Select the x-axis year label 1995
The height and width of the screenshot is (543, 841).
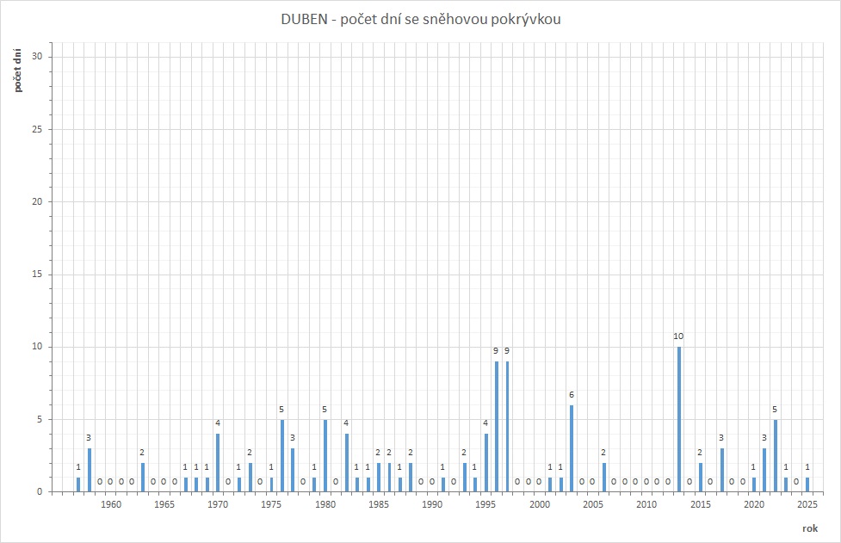point(485,504)
